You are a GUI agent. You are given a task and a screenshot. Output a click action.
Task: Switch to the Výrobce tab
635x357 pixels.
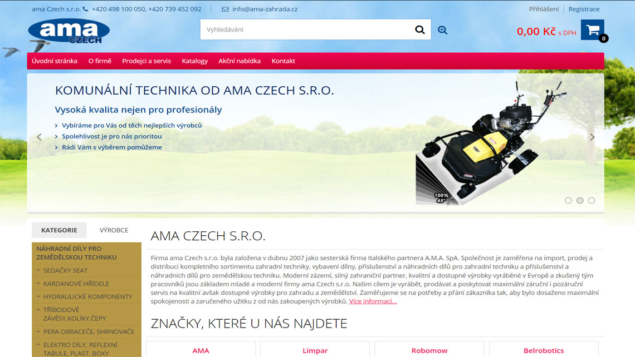pyautogui.click(x=114, y=230)
